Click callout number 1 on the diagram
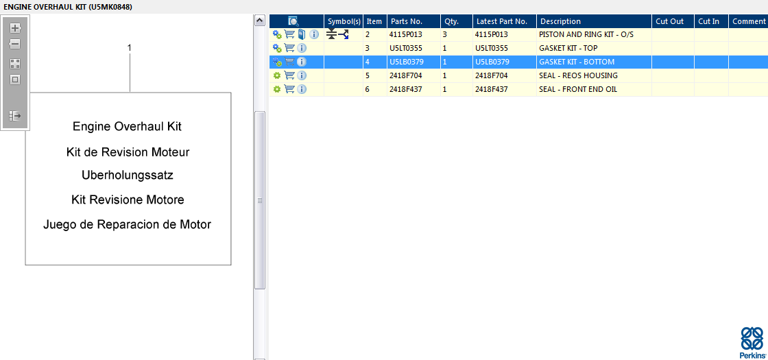This screenshot has height=360, width=768. click(130, 47)
